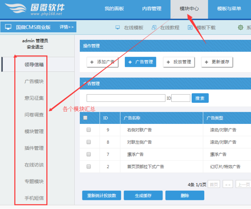
Task: Click the ID input field
Action: pos(181,98)
